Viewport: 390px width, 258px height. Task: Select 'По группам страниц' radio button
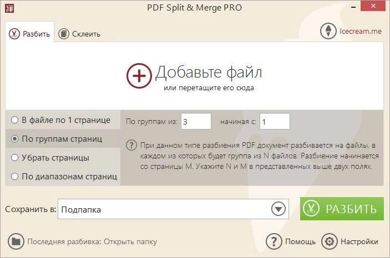pos(14,139)
